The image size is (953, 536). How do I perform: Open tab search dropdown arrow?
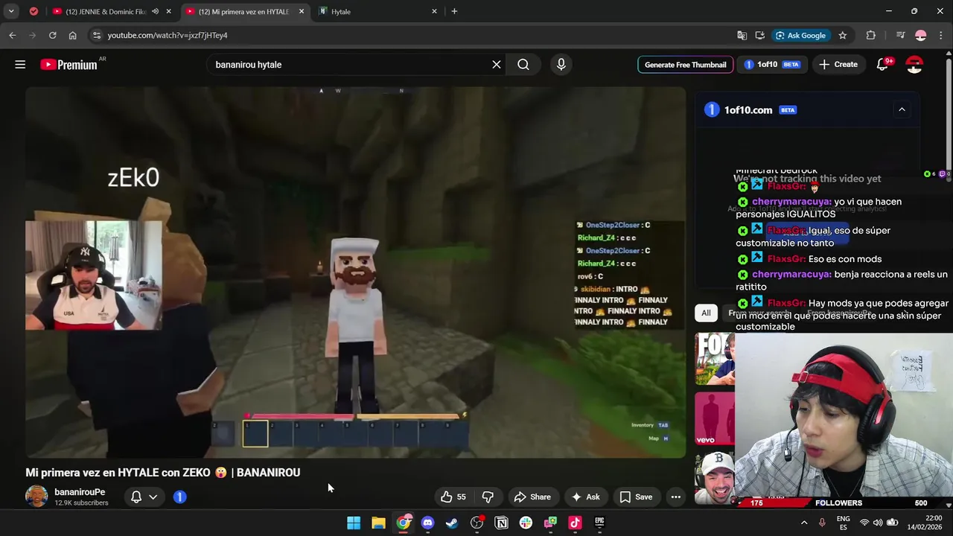pos(11,11)
